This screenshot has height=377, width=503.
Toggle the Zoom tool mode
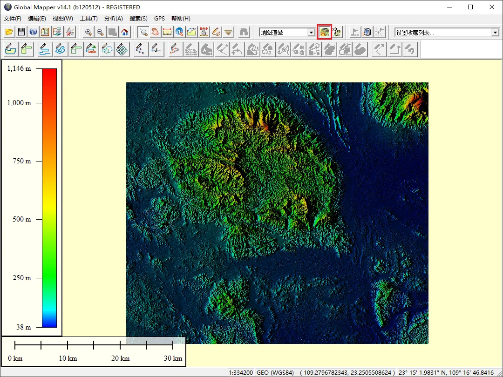click(143, 32)
